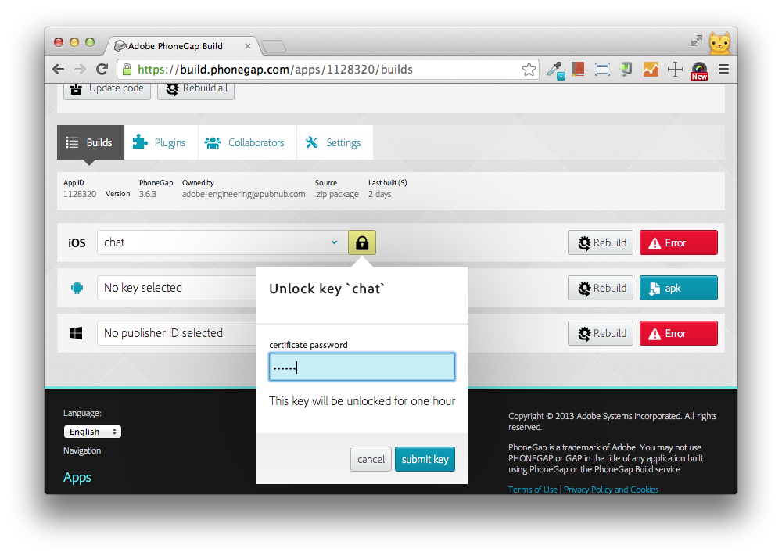Click the eyedropper extension icon
This screenshot has height=556, width=782.
(555, 70)
